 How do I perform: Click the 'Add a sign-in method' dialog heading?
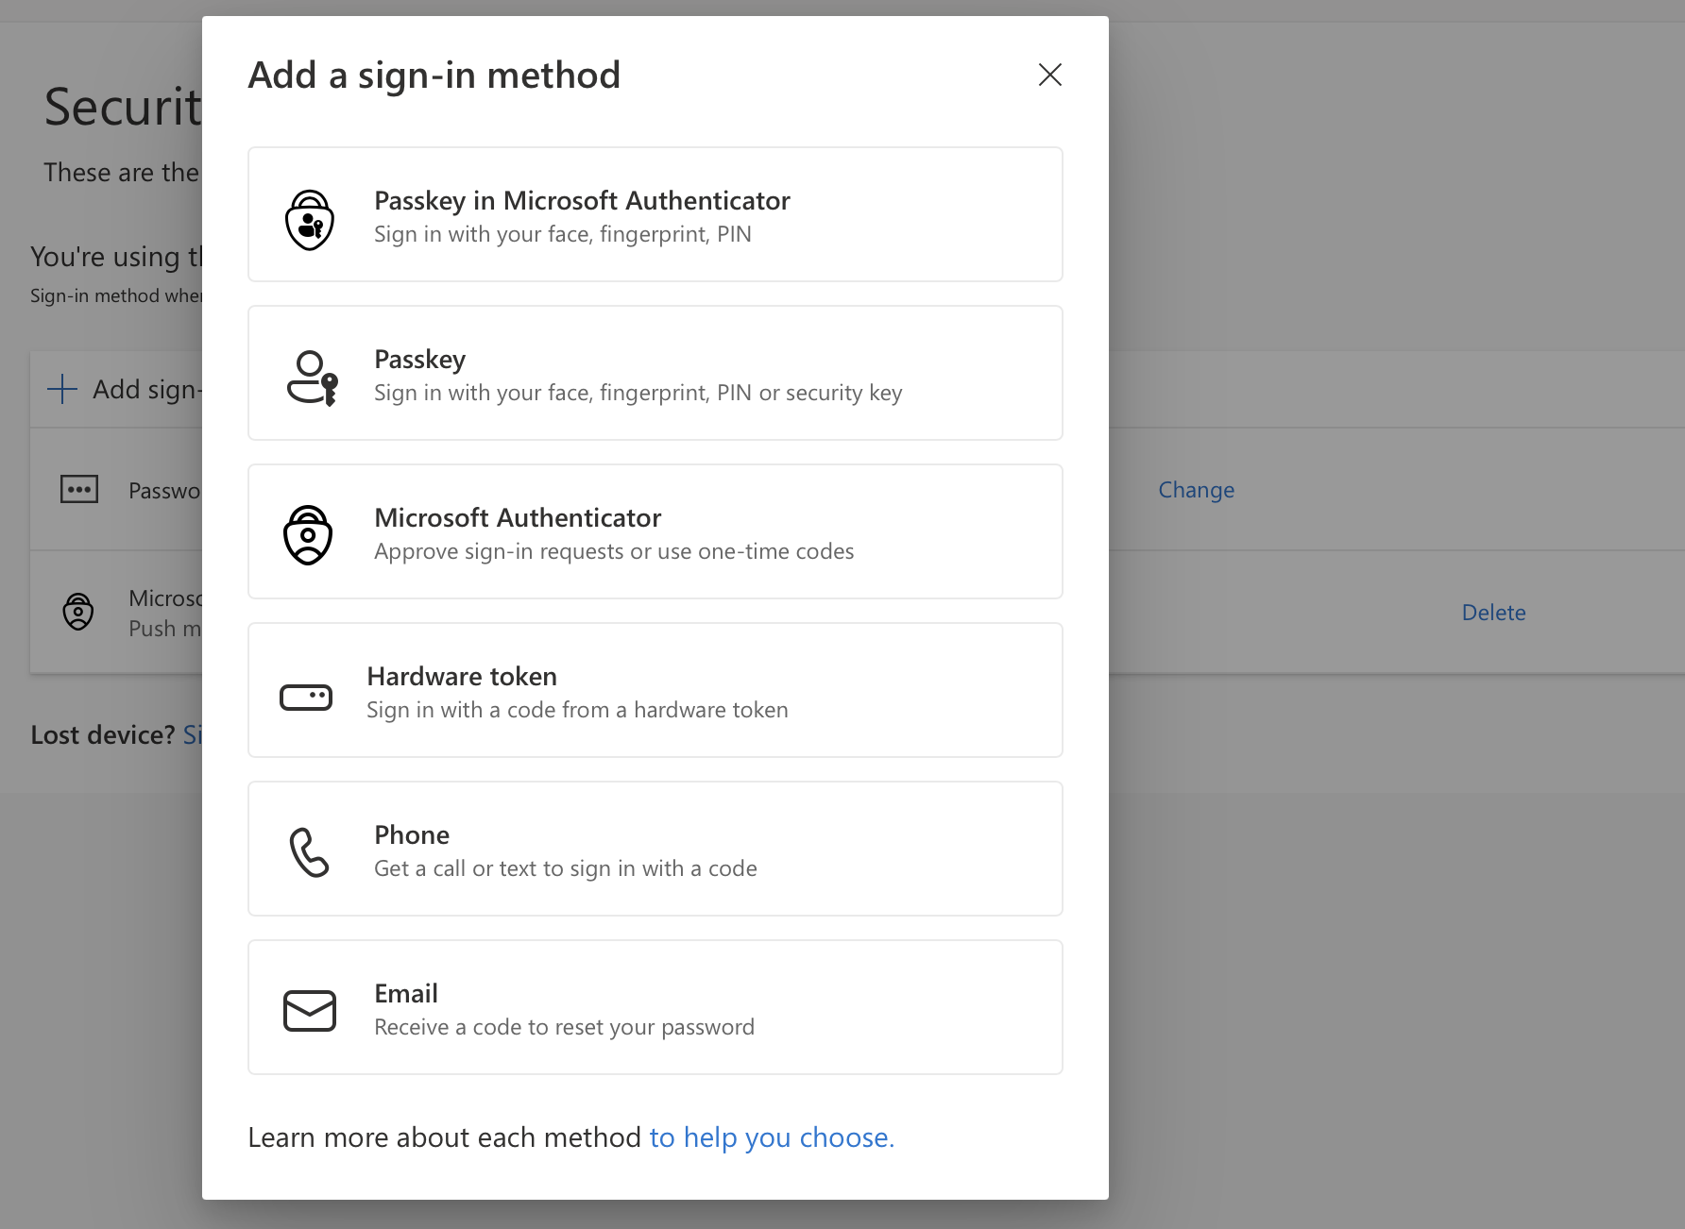(434, 75)
